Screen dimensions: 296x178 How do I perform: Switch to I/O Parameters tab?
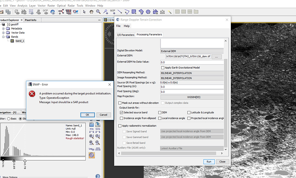click(126, 35)
